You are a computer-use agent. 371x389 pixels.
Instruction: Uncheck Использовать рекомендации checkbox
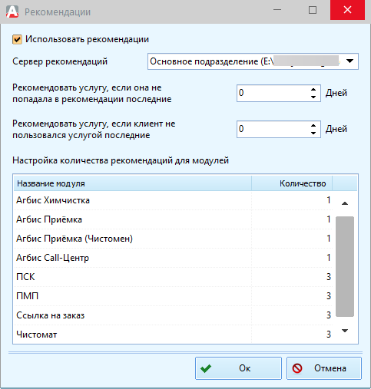tap(17, 40)
